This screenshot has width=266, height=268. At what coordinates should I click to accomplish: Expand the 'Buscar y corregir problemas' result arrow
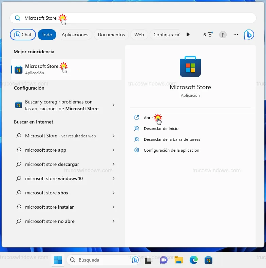tap(113, 105)
